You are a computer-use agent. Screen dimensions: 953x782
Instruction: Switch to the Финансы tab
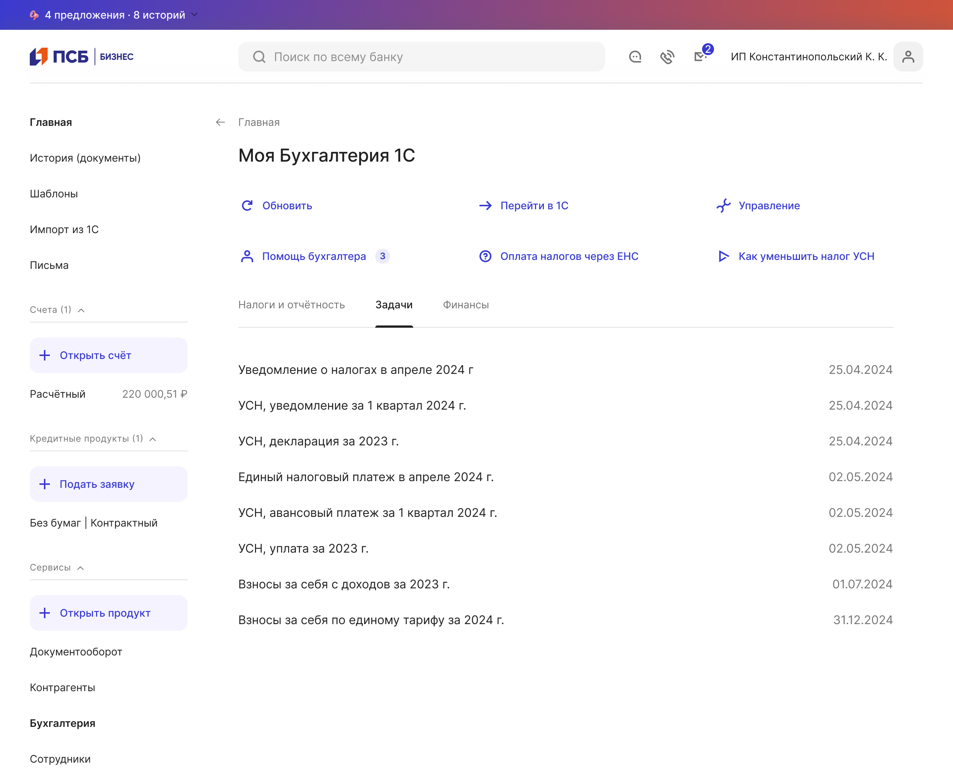[466, 305]
